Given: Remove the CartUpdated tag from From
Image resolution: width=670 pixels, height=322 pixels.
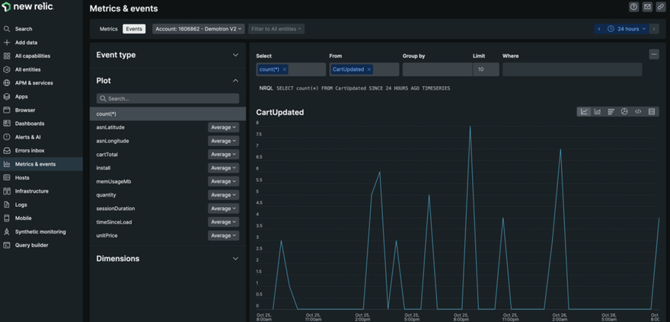Looking at the screenshot, I should (x=369, y=69).
